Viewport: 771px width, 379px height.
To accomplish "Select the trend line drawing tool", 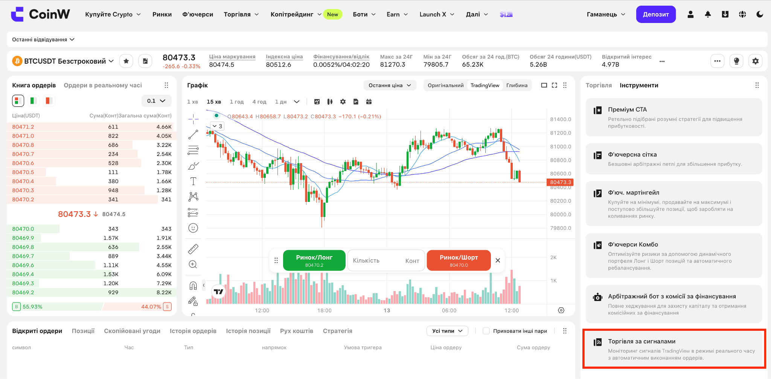I will (193, 134).
